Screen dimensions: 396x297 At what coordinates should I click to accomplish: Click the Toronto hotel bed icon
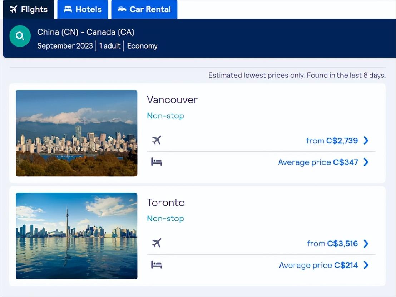[x=156, y=265]
